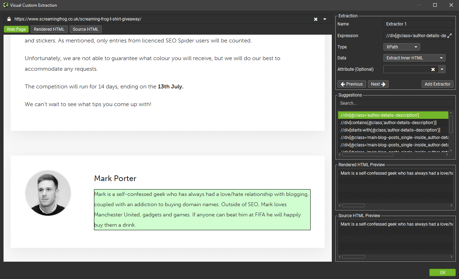Screen dimensions: 459x279
Task: Open the Type dropdown showing XPath
Action: 401,47
